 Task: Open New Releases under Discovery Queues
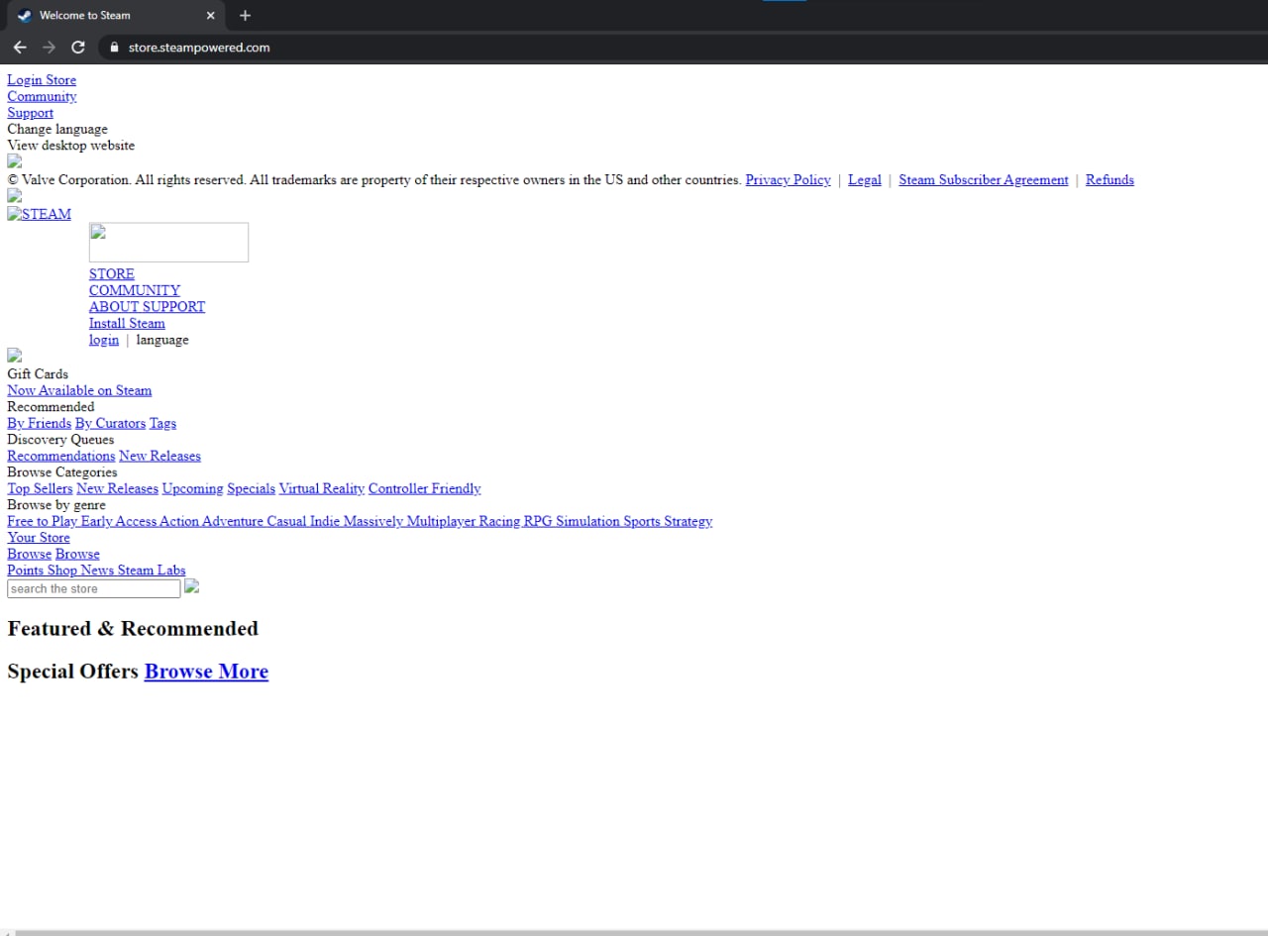[x=159, y=456]
